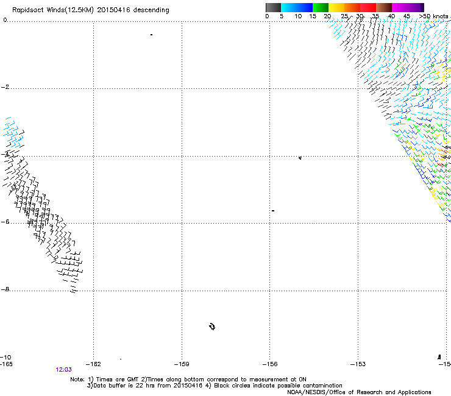This screenshot has width=451, height=396.
Task: Click the -156 longitude axis label
Action: (x=270, y=364)
